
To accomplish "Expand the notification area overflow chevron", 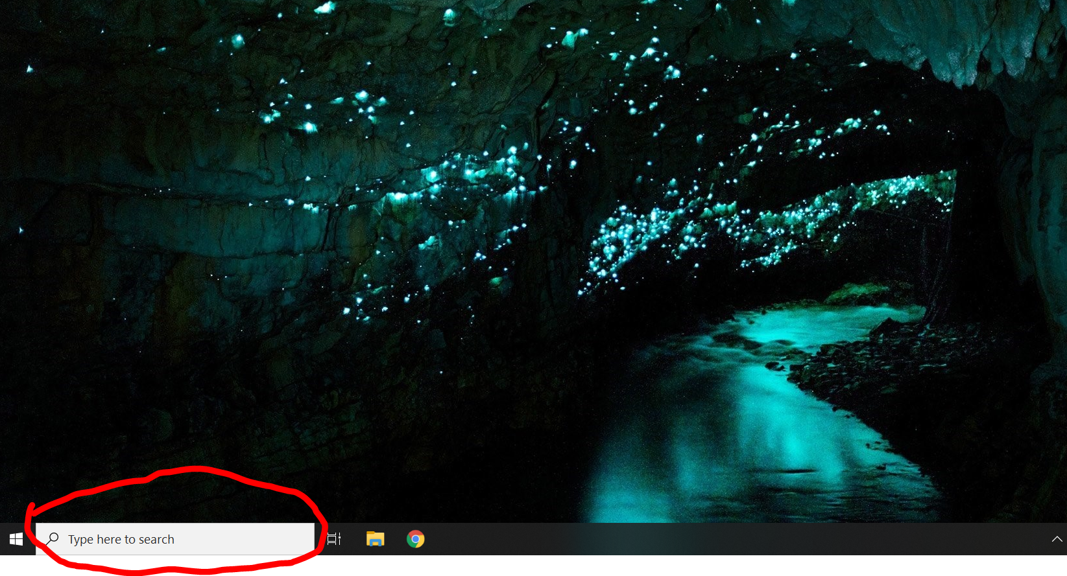I will (1057, 539).
